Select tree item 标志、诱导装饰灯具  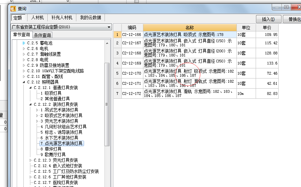(x=61, y=132)
